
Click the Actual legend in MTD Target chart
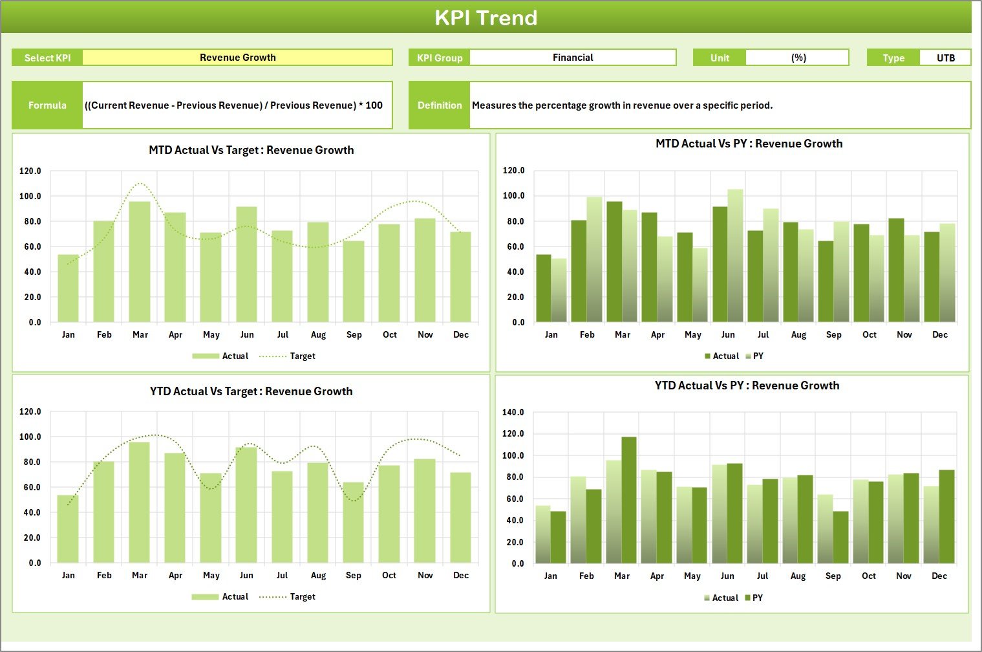[x=220, y=356]
